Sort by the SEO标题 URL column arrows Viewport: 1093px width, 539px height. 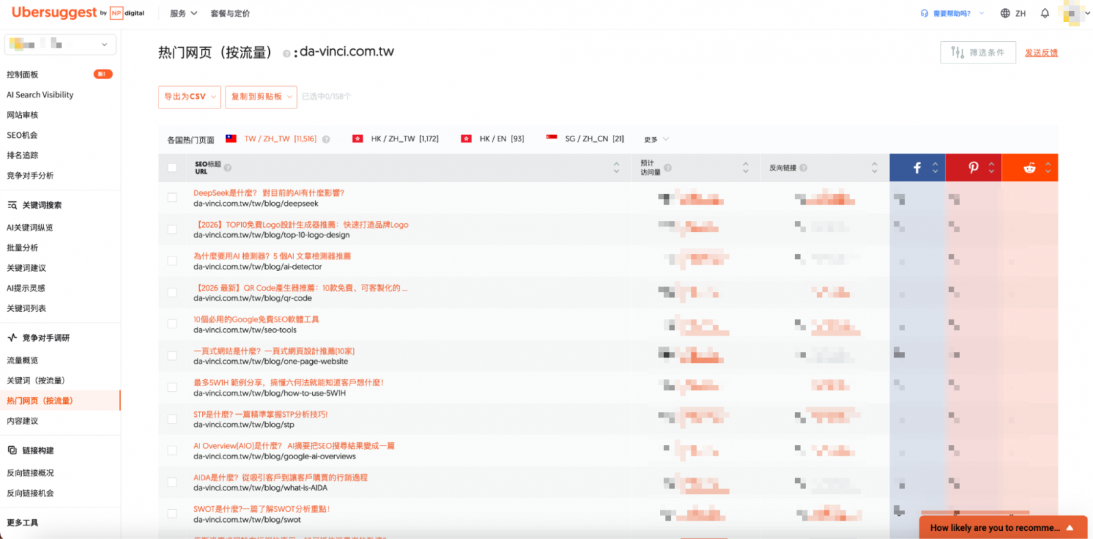click(616, 168)
